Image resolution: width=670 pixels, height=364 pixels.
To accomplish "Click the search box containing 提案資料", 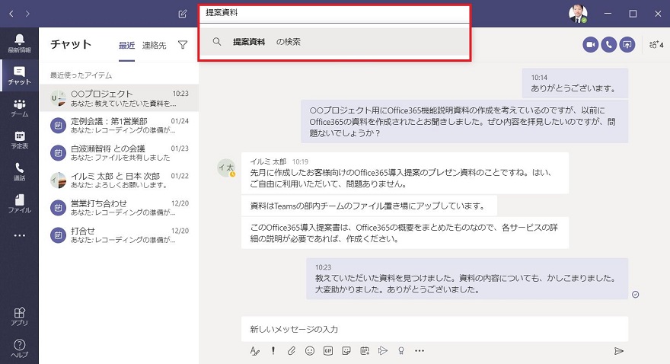I will pos(334,13).
